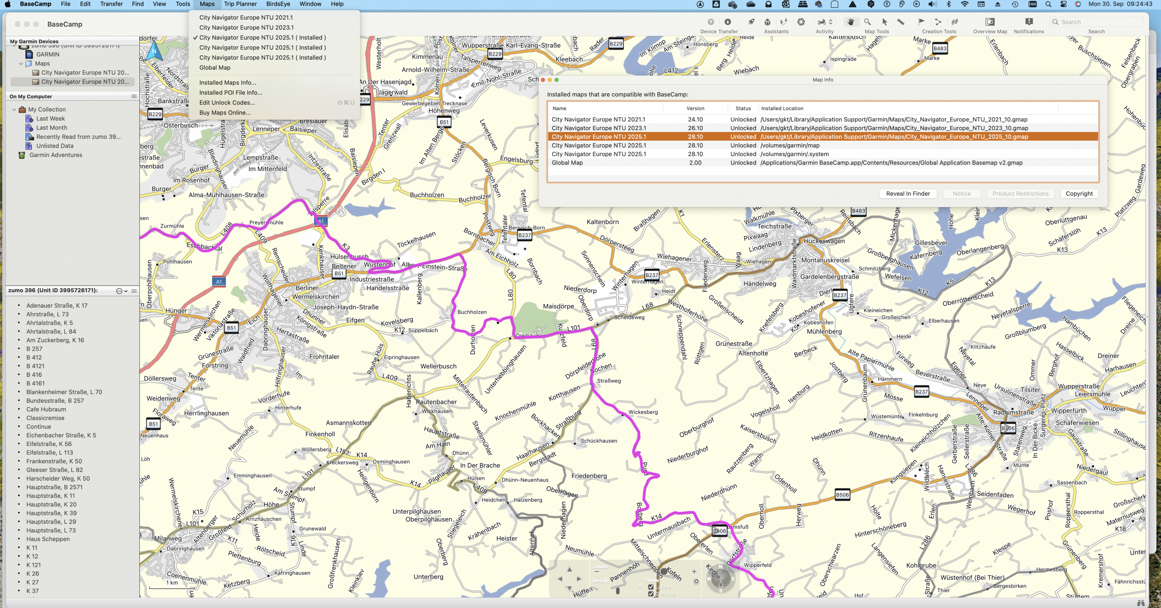Collapse the device Maps tree folder

click(21, 63)
